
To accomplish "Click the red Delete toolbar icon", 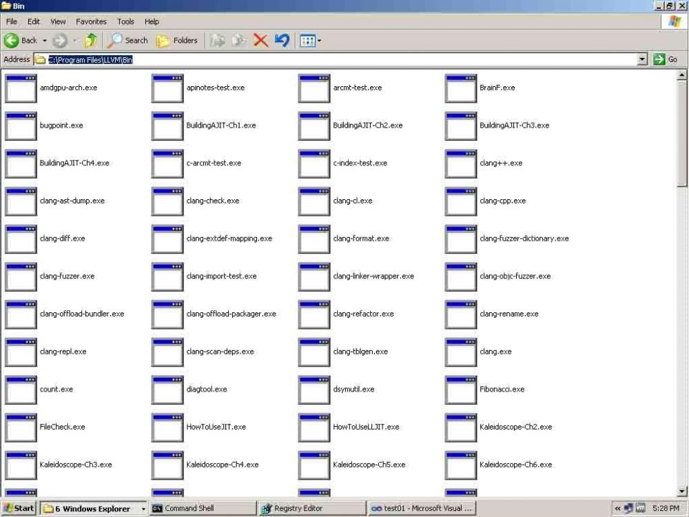I will pos(260,41).
